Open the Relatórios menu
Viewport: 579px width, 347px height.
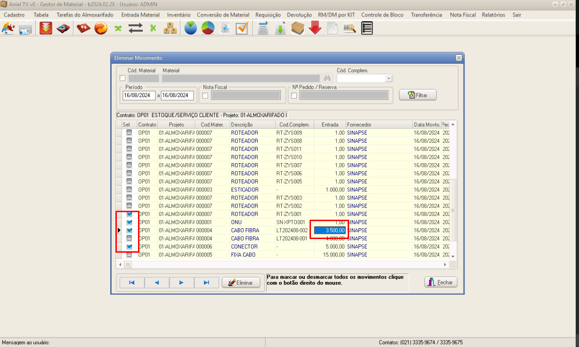(493, 15)
